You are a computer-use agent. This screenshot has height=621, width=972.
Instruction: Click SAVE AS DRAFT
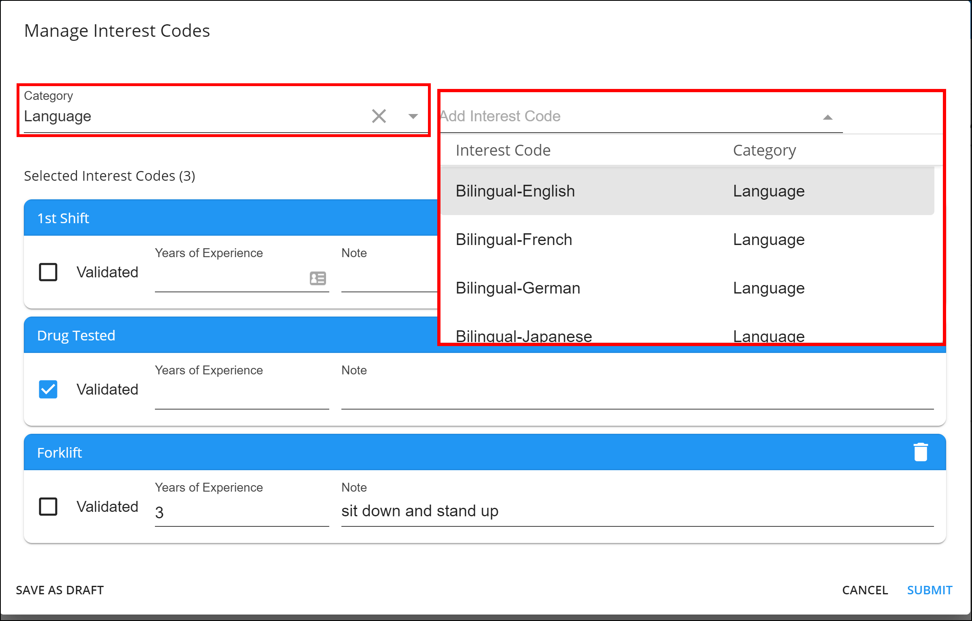(60, 590)
